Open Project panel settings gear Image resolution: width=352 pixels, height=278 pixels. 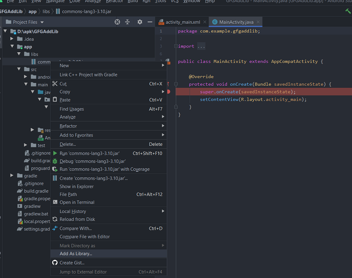pos(140,22)
